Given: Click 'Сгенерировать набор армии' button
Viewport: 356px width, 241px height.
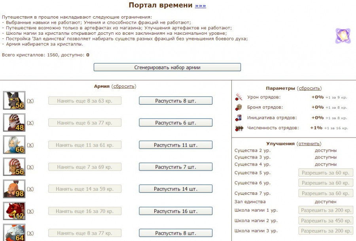Looking at the screenshot, I should (167, 67).
